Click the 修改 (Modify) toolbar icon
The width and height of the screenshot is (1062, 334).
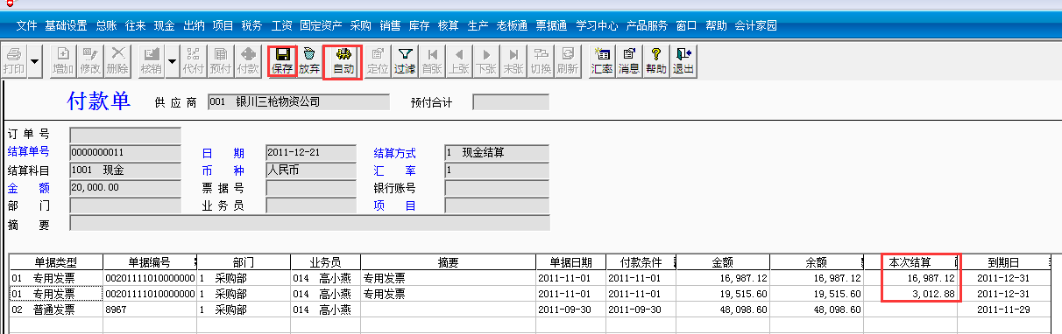pyautogui.click(x=89, y=61)
